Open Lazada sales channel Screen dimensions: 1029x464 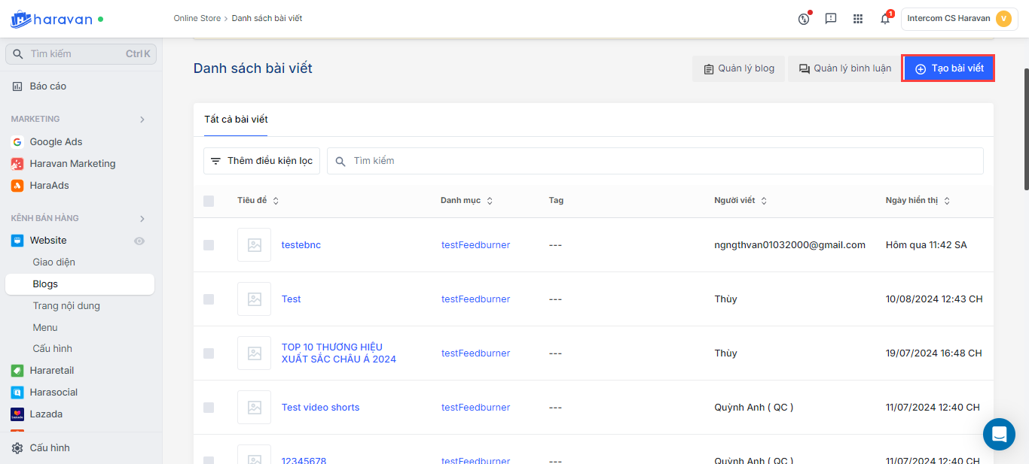[x=46, y=414]
